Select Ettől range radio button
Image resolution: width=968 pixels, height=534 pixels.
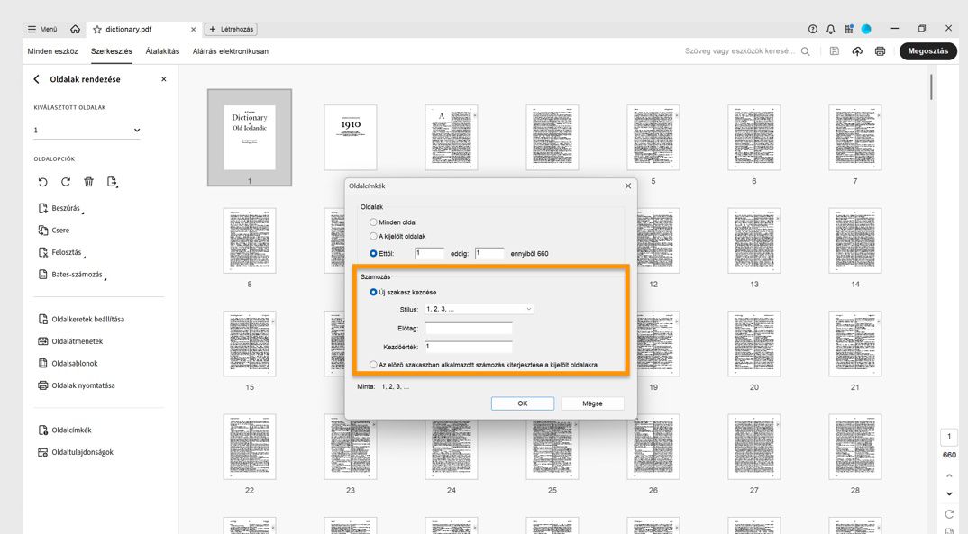(373, 253)
